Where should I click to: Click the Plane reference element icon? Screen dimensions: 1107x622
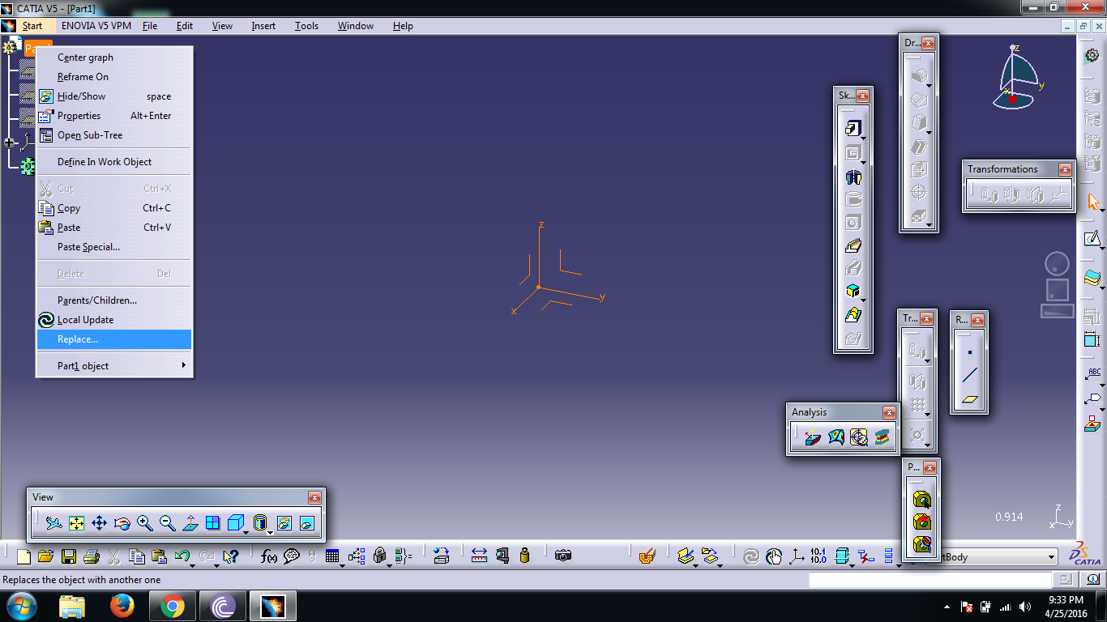[970, 398]
